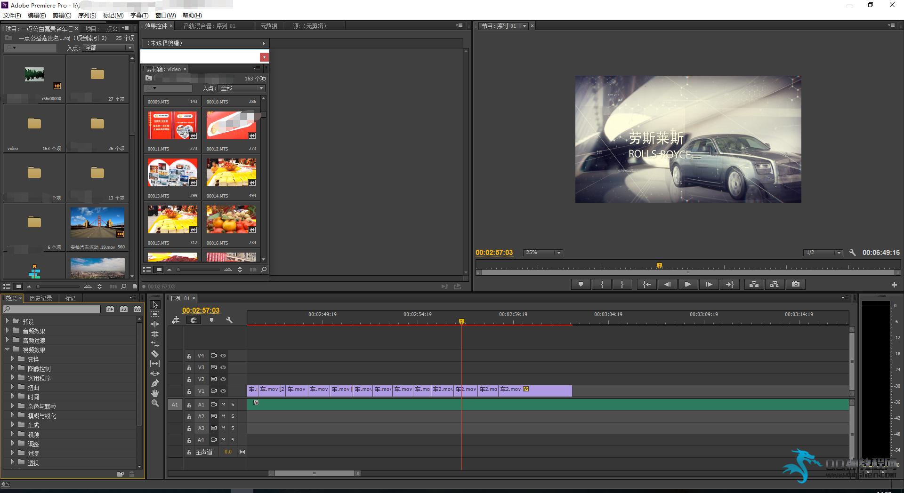Solo audio track A3
904x493 pixels.
click(233, 428)
